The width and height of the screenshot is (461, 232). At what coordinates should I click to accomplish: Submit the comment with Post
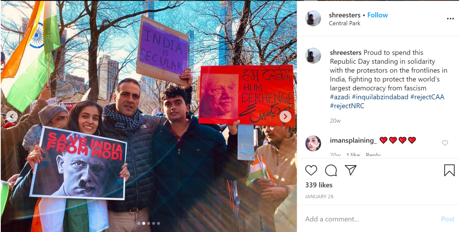448,219
